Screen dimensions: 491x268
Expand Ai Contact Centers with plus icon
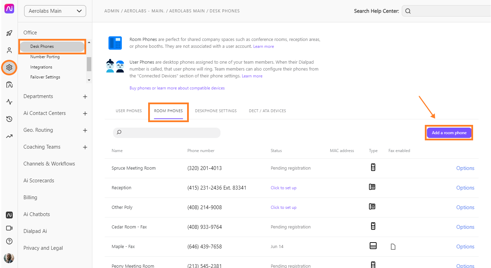(85, 114)
